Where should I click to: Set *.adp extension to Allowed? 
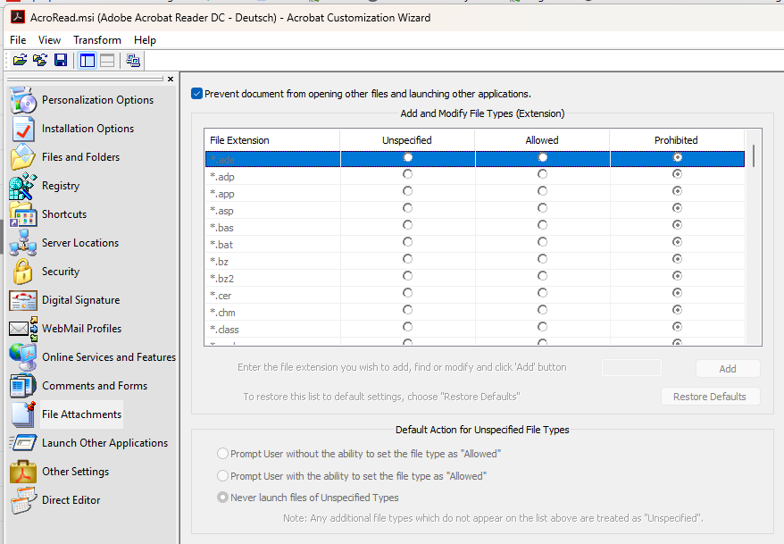[542, 174]
